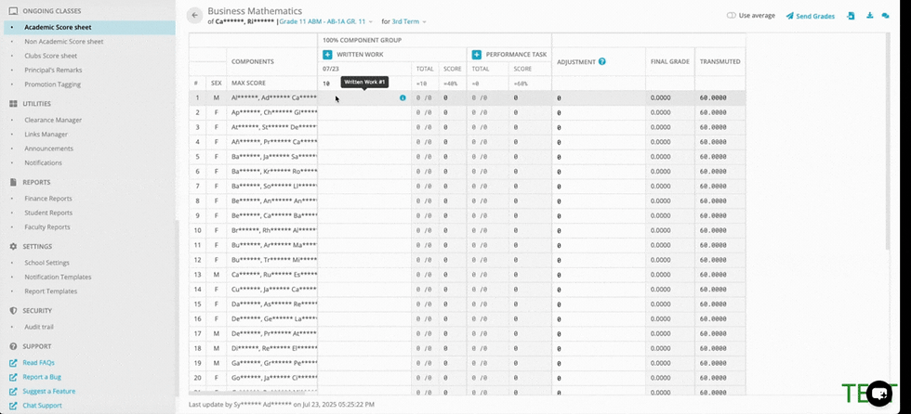Open Finance Reports
The height and width of the screenshot is (414, 911).
pyautogui.click(x=48, y=199)
